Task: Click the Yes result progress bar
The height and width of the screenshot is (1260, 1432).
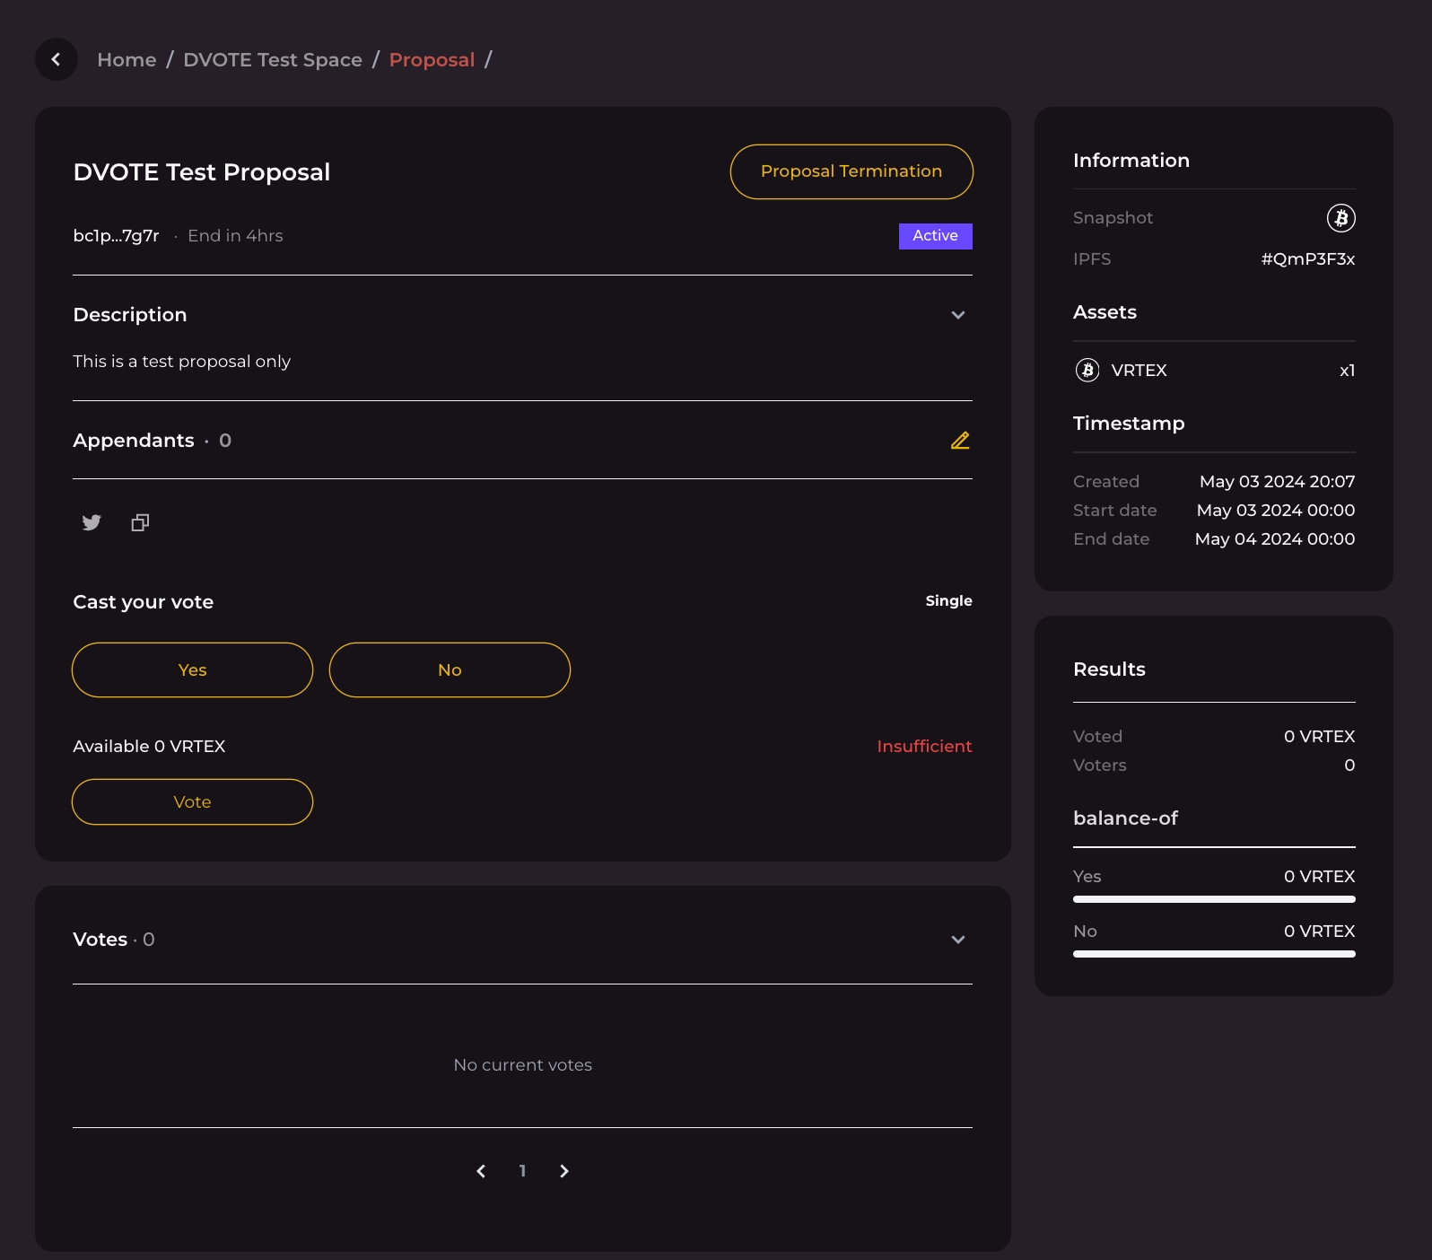Action: (x=1214, y=899)
